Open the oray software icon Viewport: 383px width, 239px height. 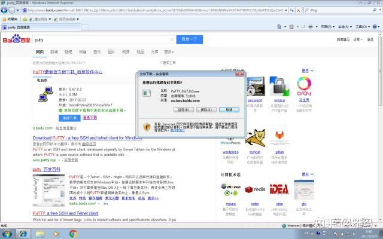point(304,86)
